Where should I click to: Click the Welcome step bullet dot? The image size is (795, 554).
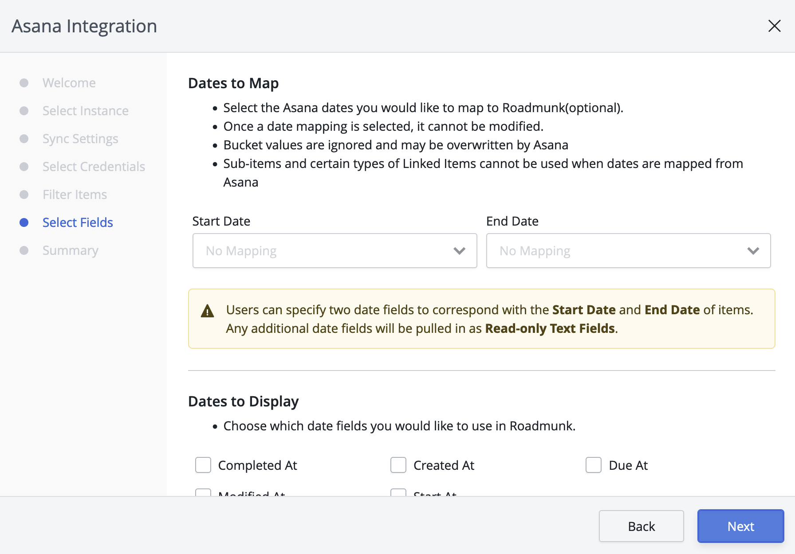click(x=24, y=83)
